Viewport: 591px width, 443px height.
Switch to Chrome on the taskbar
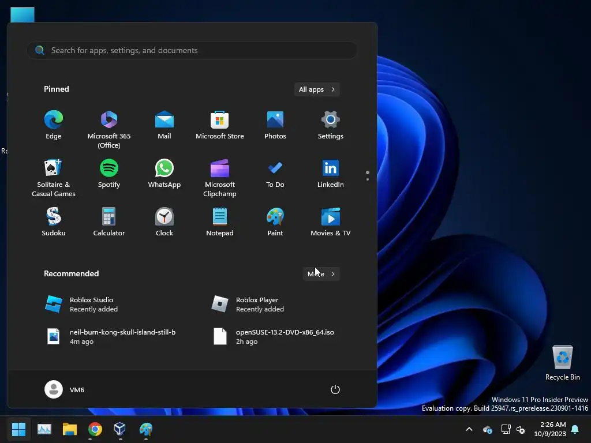click(95, 429)
